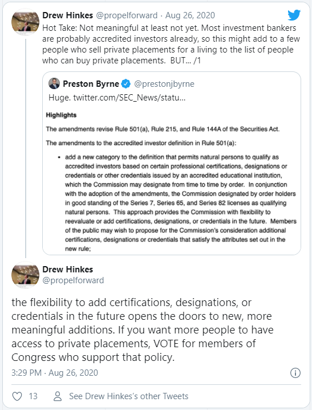
Task: Open tweet info circle icon
Action: [295, 373]
